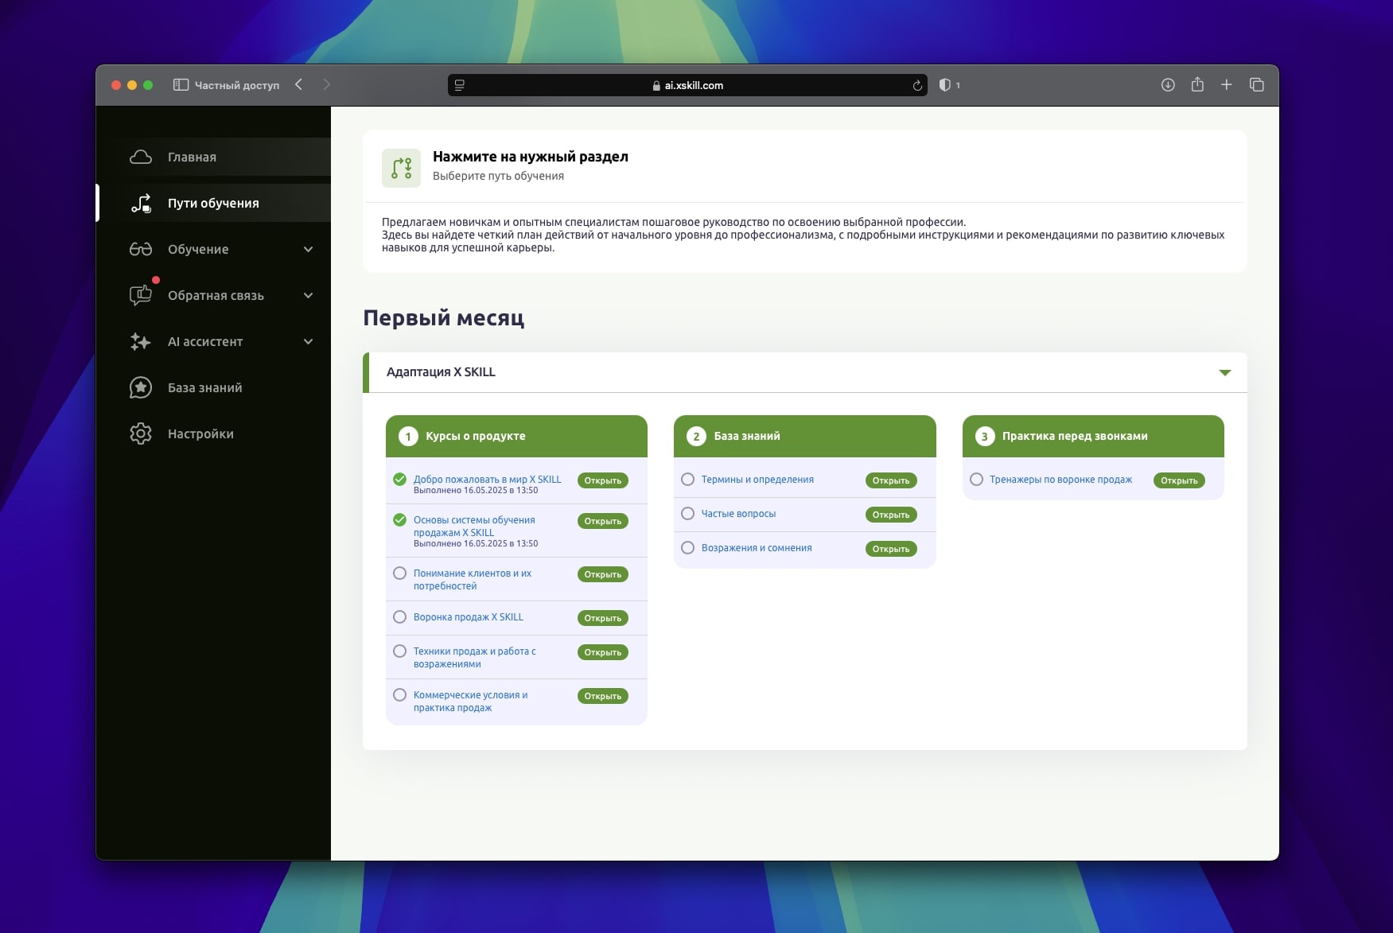Select the Пути обучения menu item
Image resolution: width=1393 pixels, height=933 pixels.
pos(213,203)
